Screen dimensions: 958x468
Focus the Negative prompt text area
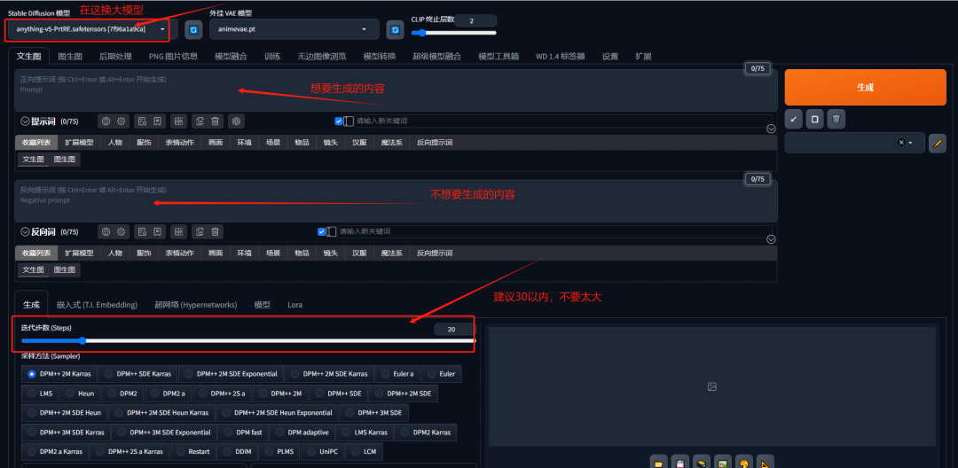(x=396, y=200)
